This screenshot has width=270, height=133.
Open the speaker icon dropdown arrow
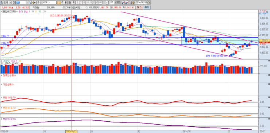click(x=36, y=3)
